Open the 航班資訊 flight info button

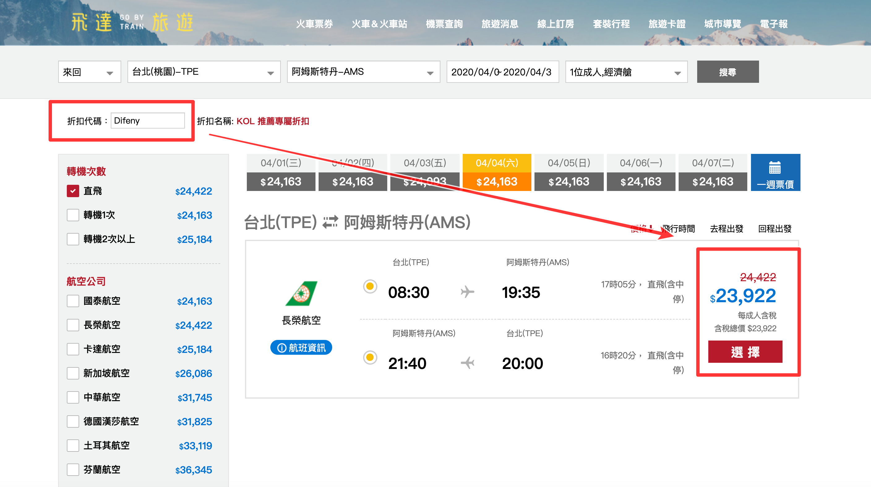click(301, 348)
